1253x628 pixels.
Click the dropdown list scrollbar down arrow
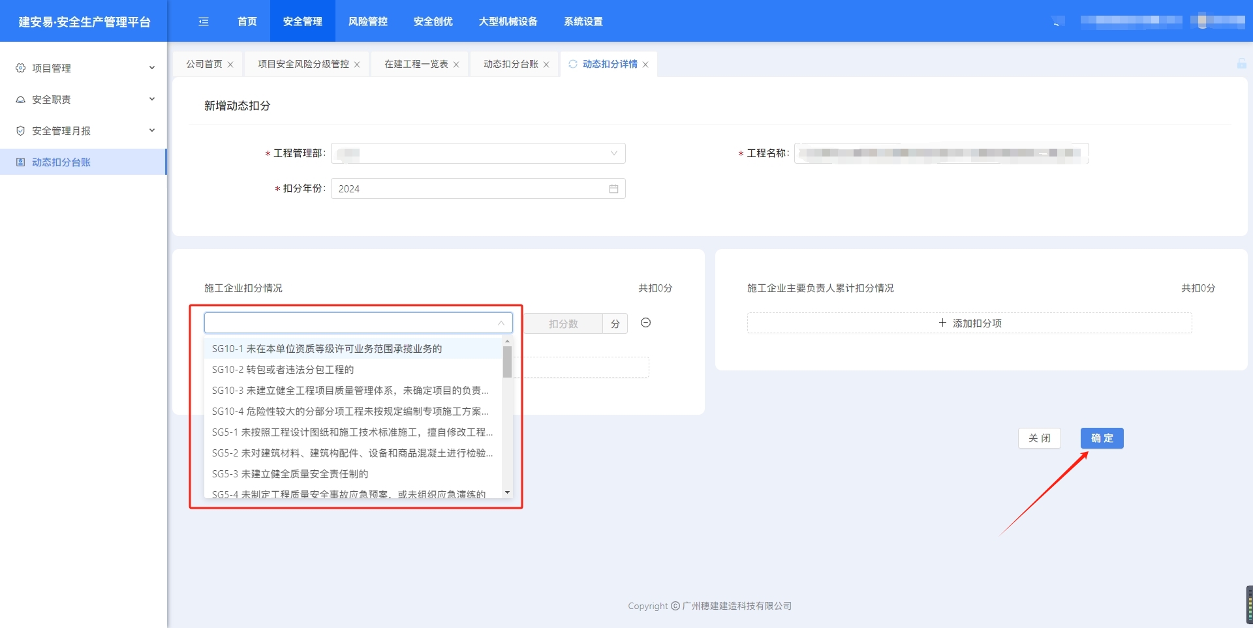[x=507, y=492]
